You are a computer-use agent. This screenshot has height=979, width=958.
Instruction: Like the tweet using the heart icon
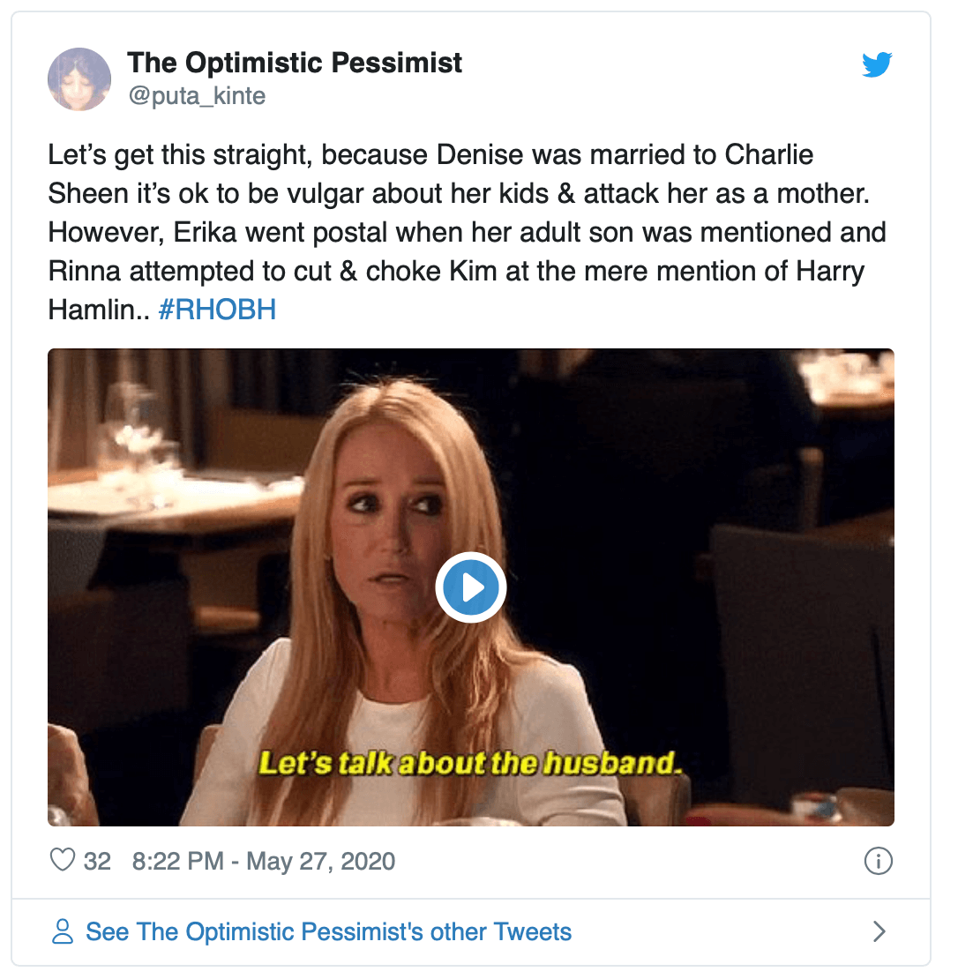(x=63, y=860)
